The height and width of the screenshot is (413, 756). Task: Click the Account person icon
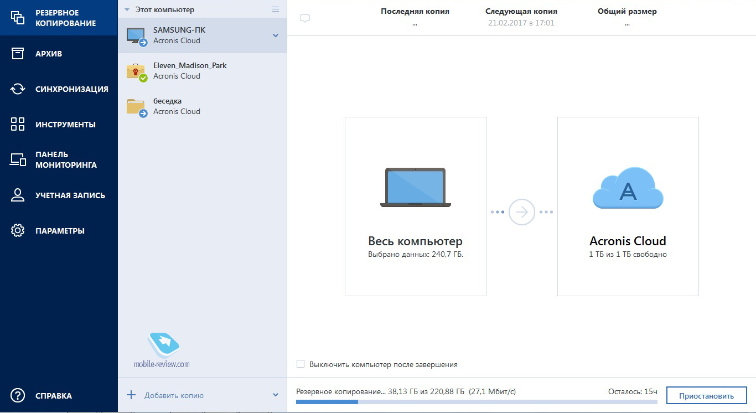pyautogui.click(x=18, y=195)
